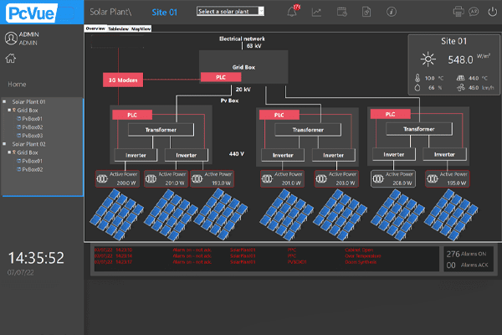This screenshot has height=335, width=502.
Task: Open the ADMIN user profile icon
Action: click(11, 38)
